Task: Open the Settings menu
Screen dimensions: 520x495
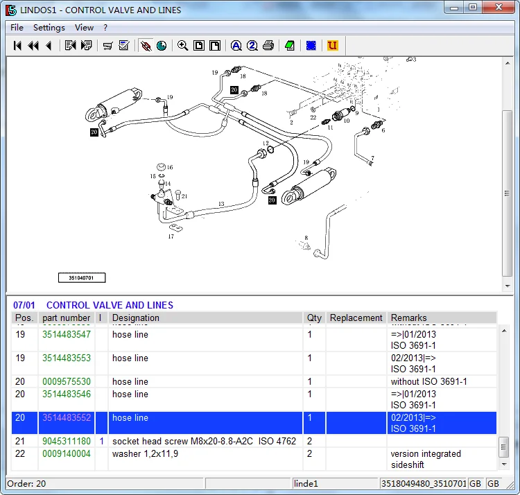Action: click(x=49, y=28)
